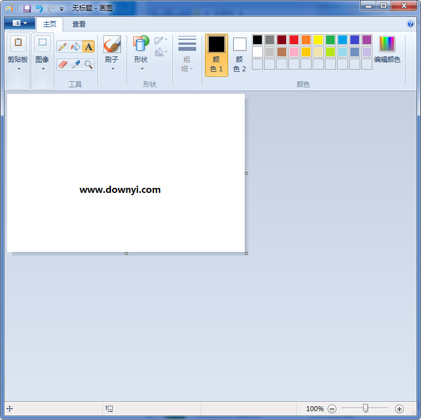Expand the Clipboard dropdown arrow

pyautogui.click(x=19, y=69)
